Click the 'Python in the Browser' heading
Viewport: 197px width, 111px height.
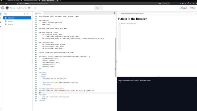[x=132, y=19]
